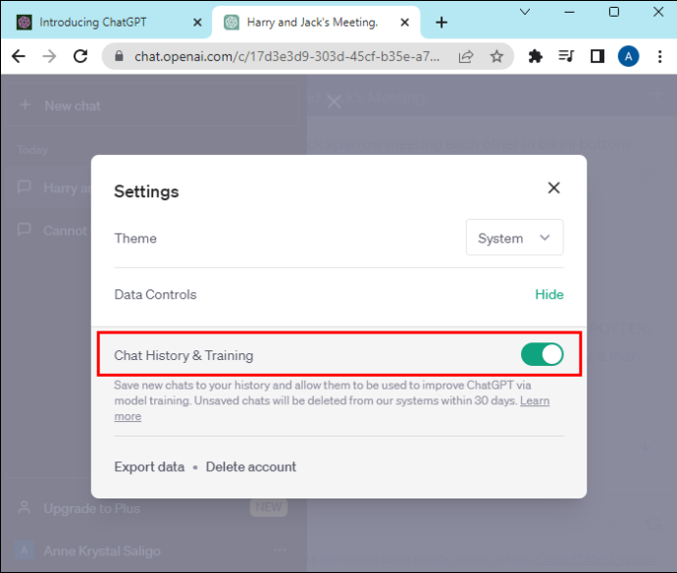Image resolution: width=677 pixels, height=573 pixels.
Task: Close the Settings dialog
Action: click(553, 187)
